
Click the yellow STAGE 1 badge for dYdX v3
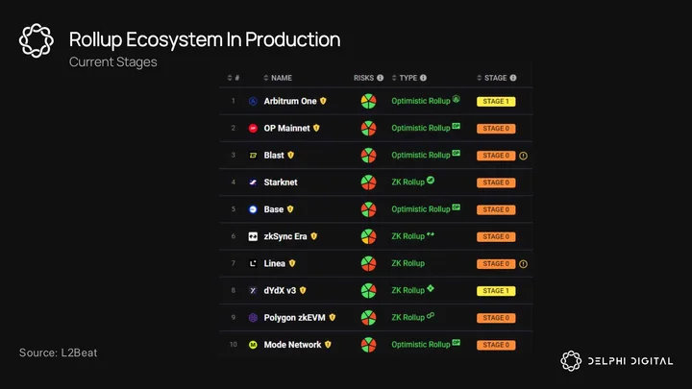[496, 291]
